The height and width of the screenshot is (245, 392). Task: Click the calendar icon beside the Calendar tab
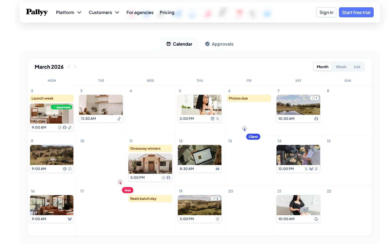169,44
